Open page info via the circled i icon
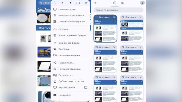The width and height of the screenshot is (182, 102). tap(78, 3)
